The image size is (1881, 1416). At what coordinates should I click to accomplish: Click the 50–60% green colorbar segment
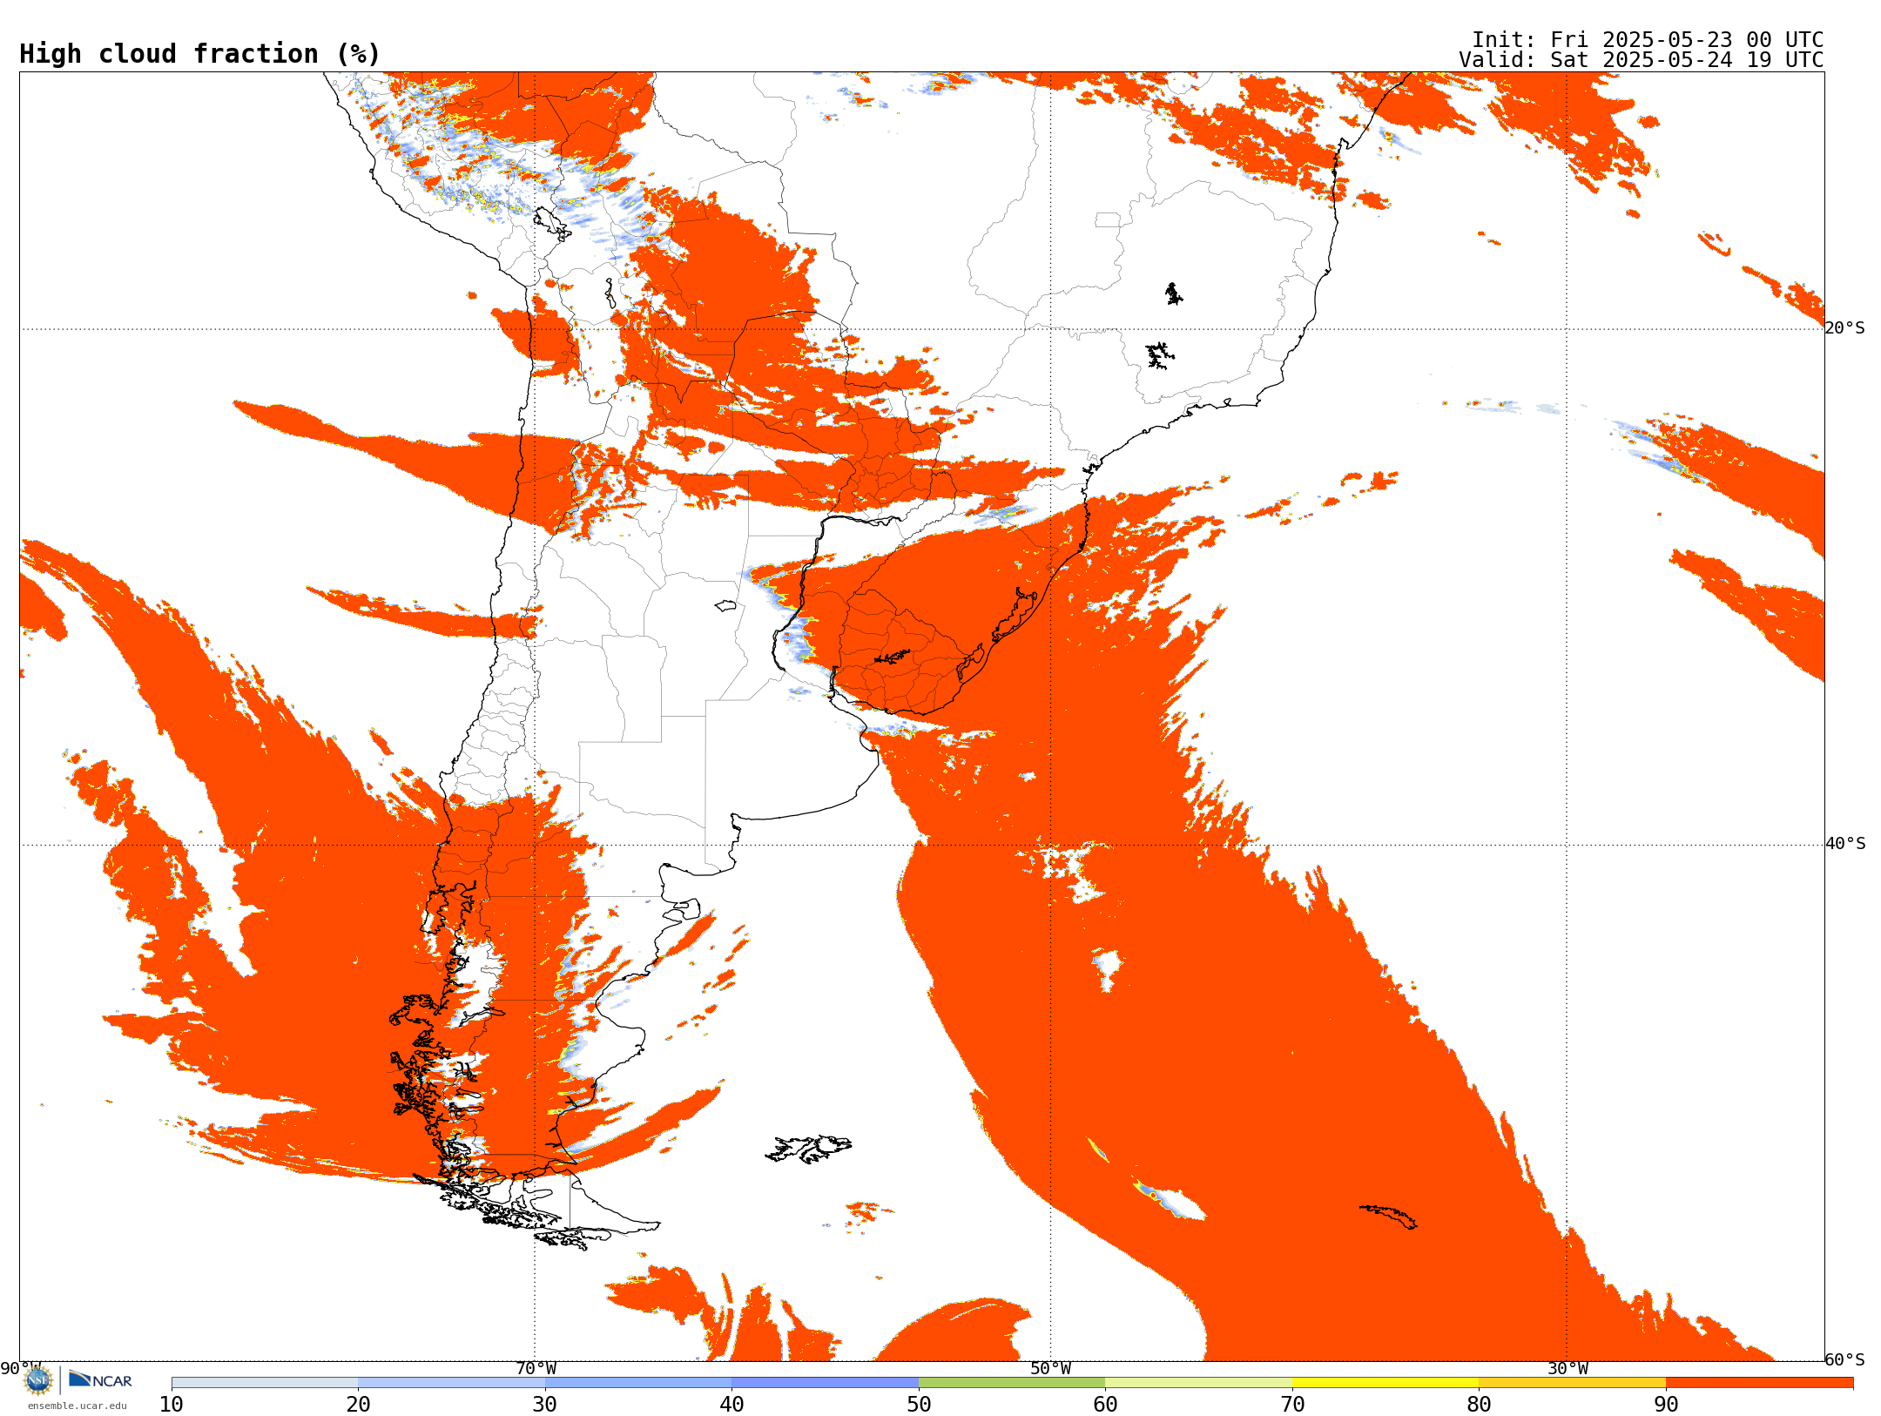(1012, 1383)
